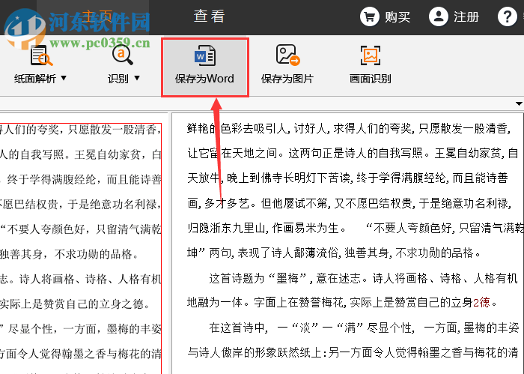The height and width of the screenshot is (374, 524).
Task: Expand the 纸面解析 dropdown arrow
Action: 64,78
